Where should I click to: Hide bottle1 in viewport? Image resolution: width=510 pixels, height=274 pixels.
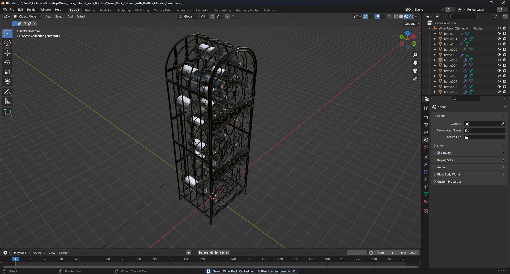coord(499,33)
